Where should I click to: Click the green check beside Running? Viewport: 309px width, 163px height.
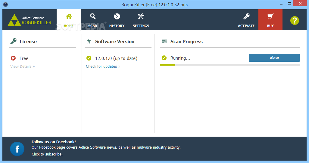[x=164, y=58]
